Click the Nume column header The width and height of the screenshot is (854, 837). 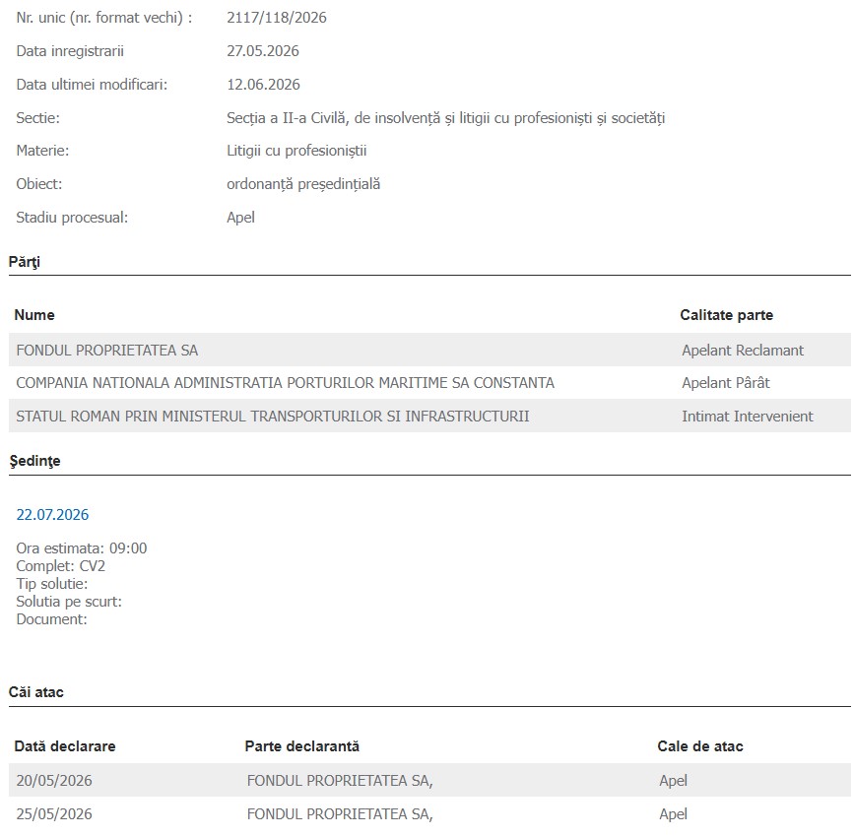coord(34,315)
